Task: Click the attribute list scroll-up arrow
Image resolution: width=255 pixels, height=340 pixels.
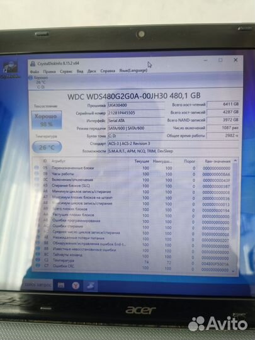Action: coord(235,161)
